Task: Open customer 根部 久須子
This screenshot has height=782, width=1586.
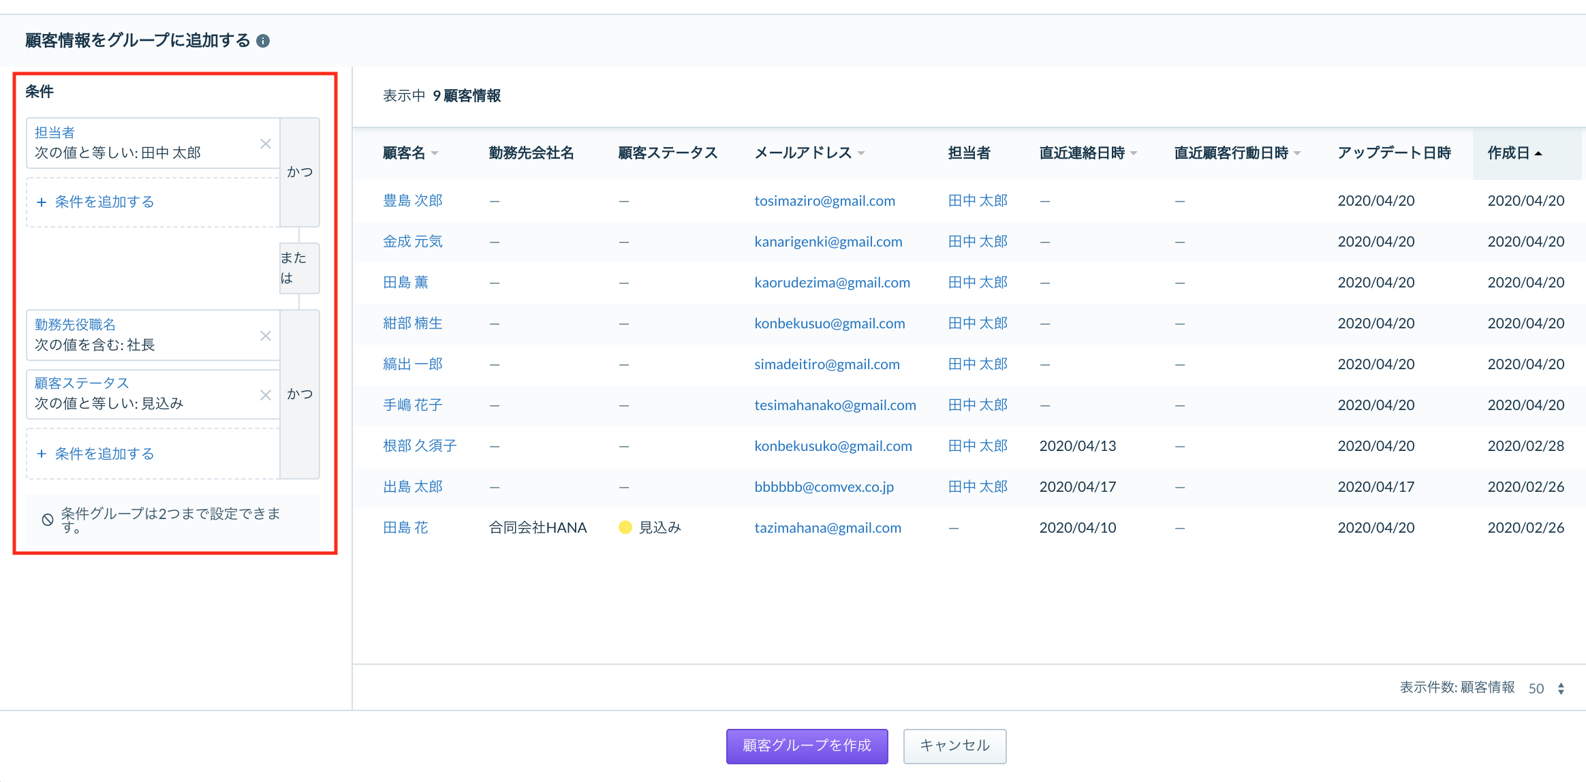Action: [420, 446]
